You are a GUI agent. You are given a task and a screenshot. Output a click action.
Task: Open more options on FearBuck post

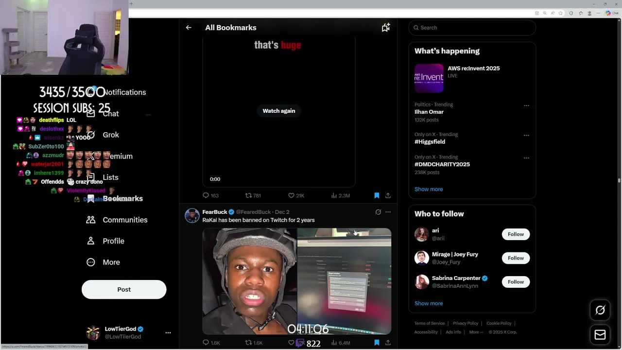(388, 212)
